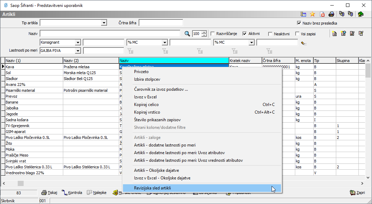Click the Morska mleta Q125 cell
Viewport: 372px width, 204px height.
coord(91,73)
